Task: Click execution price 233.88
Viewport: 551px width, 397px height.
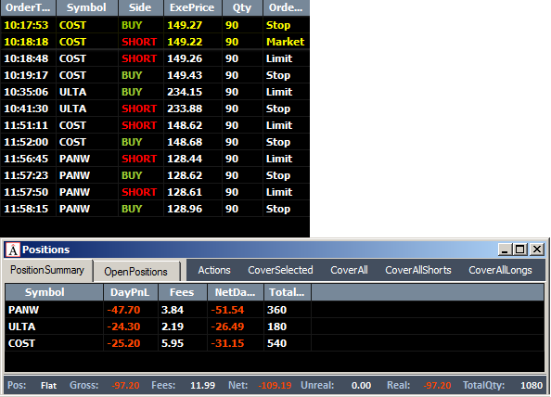Action: [185, 109]
